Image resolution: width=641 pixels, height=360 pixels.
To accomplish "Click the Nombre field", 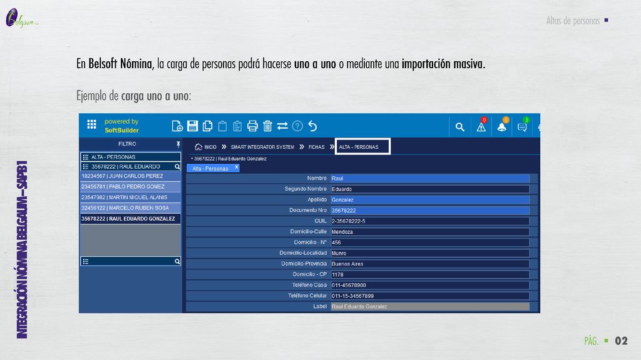I will [430, 178].
